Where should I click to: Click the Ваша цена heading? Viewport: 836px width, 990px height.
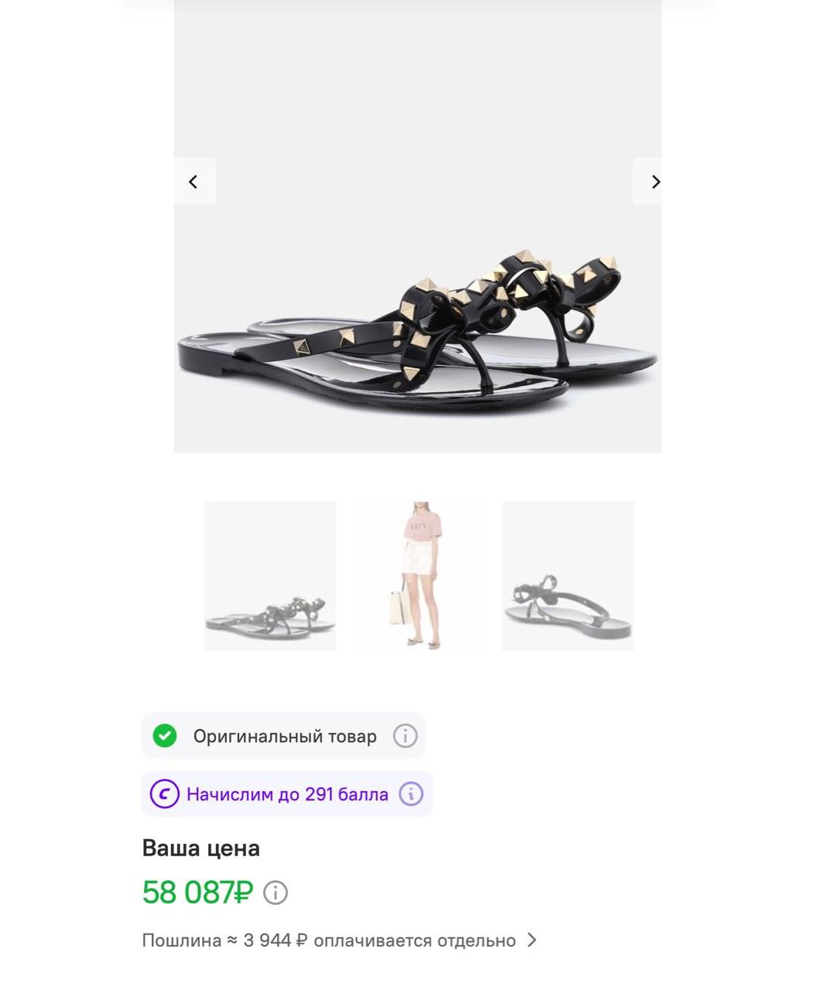(201, 848)
